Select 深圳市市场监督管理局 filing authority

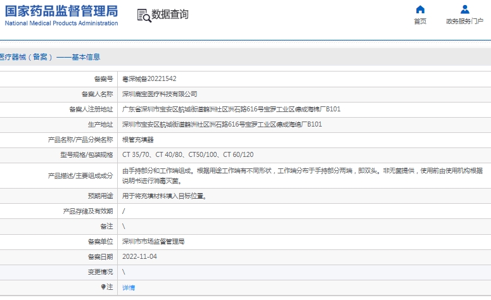pyautogui.click(x=153, y=242)
